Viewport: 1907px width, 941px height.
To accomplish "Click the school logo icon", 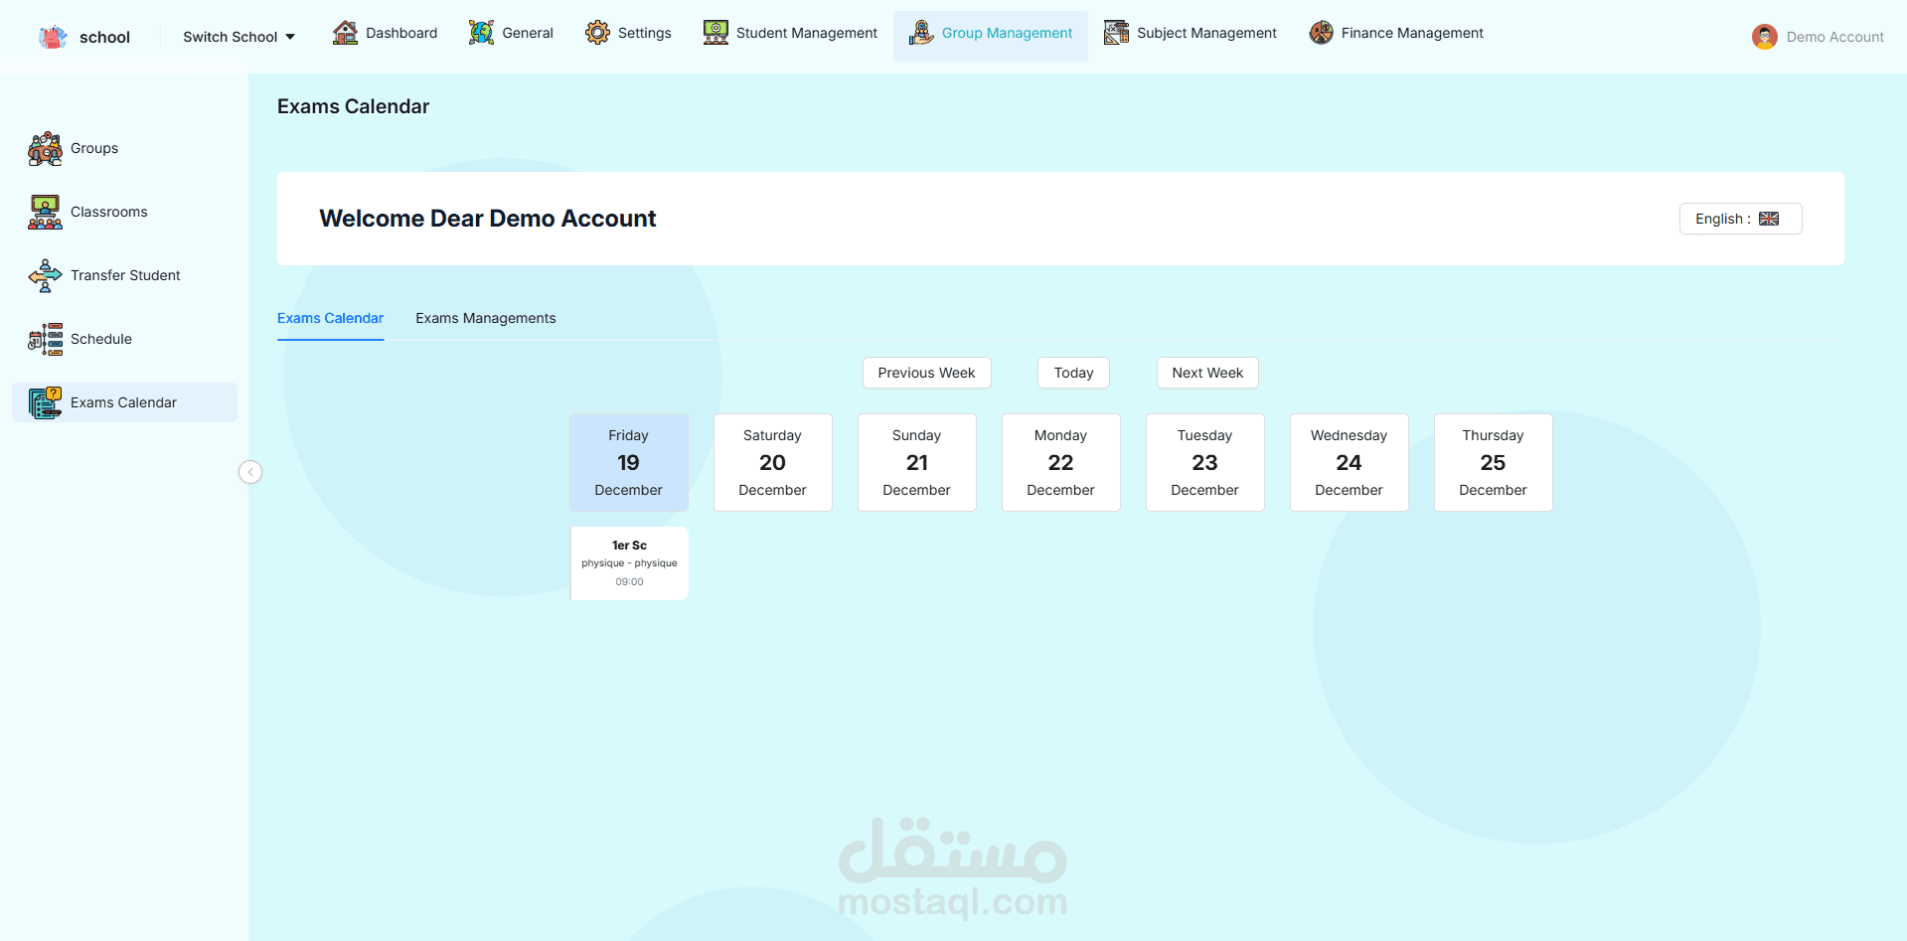I will 53,37.
